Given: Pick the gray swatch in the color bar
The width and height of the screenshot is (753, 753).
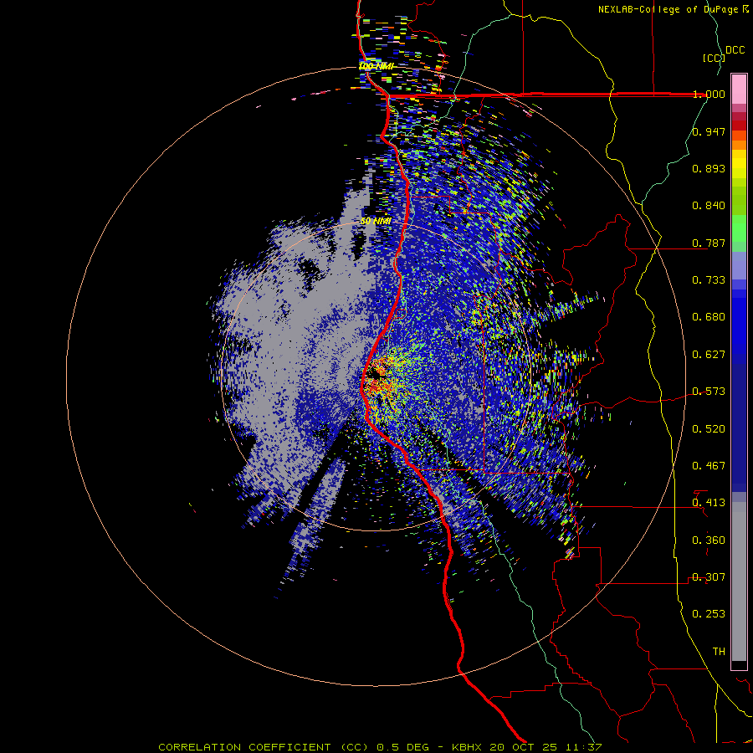Looking at the screenshot, I should (x=739, y=581).
